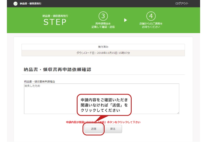Click inside the reapplication reason text area
This screenshot has width=207, height=142.
point(50,99)
